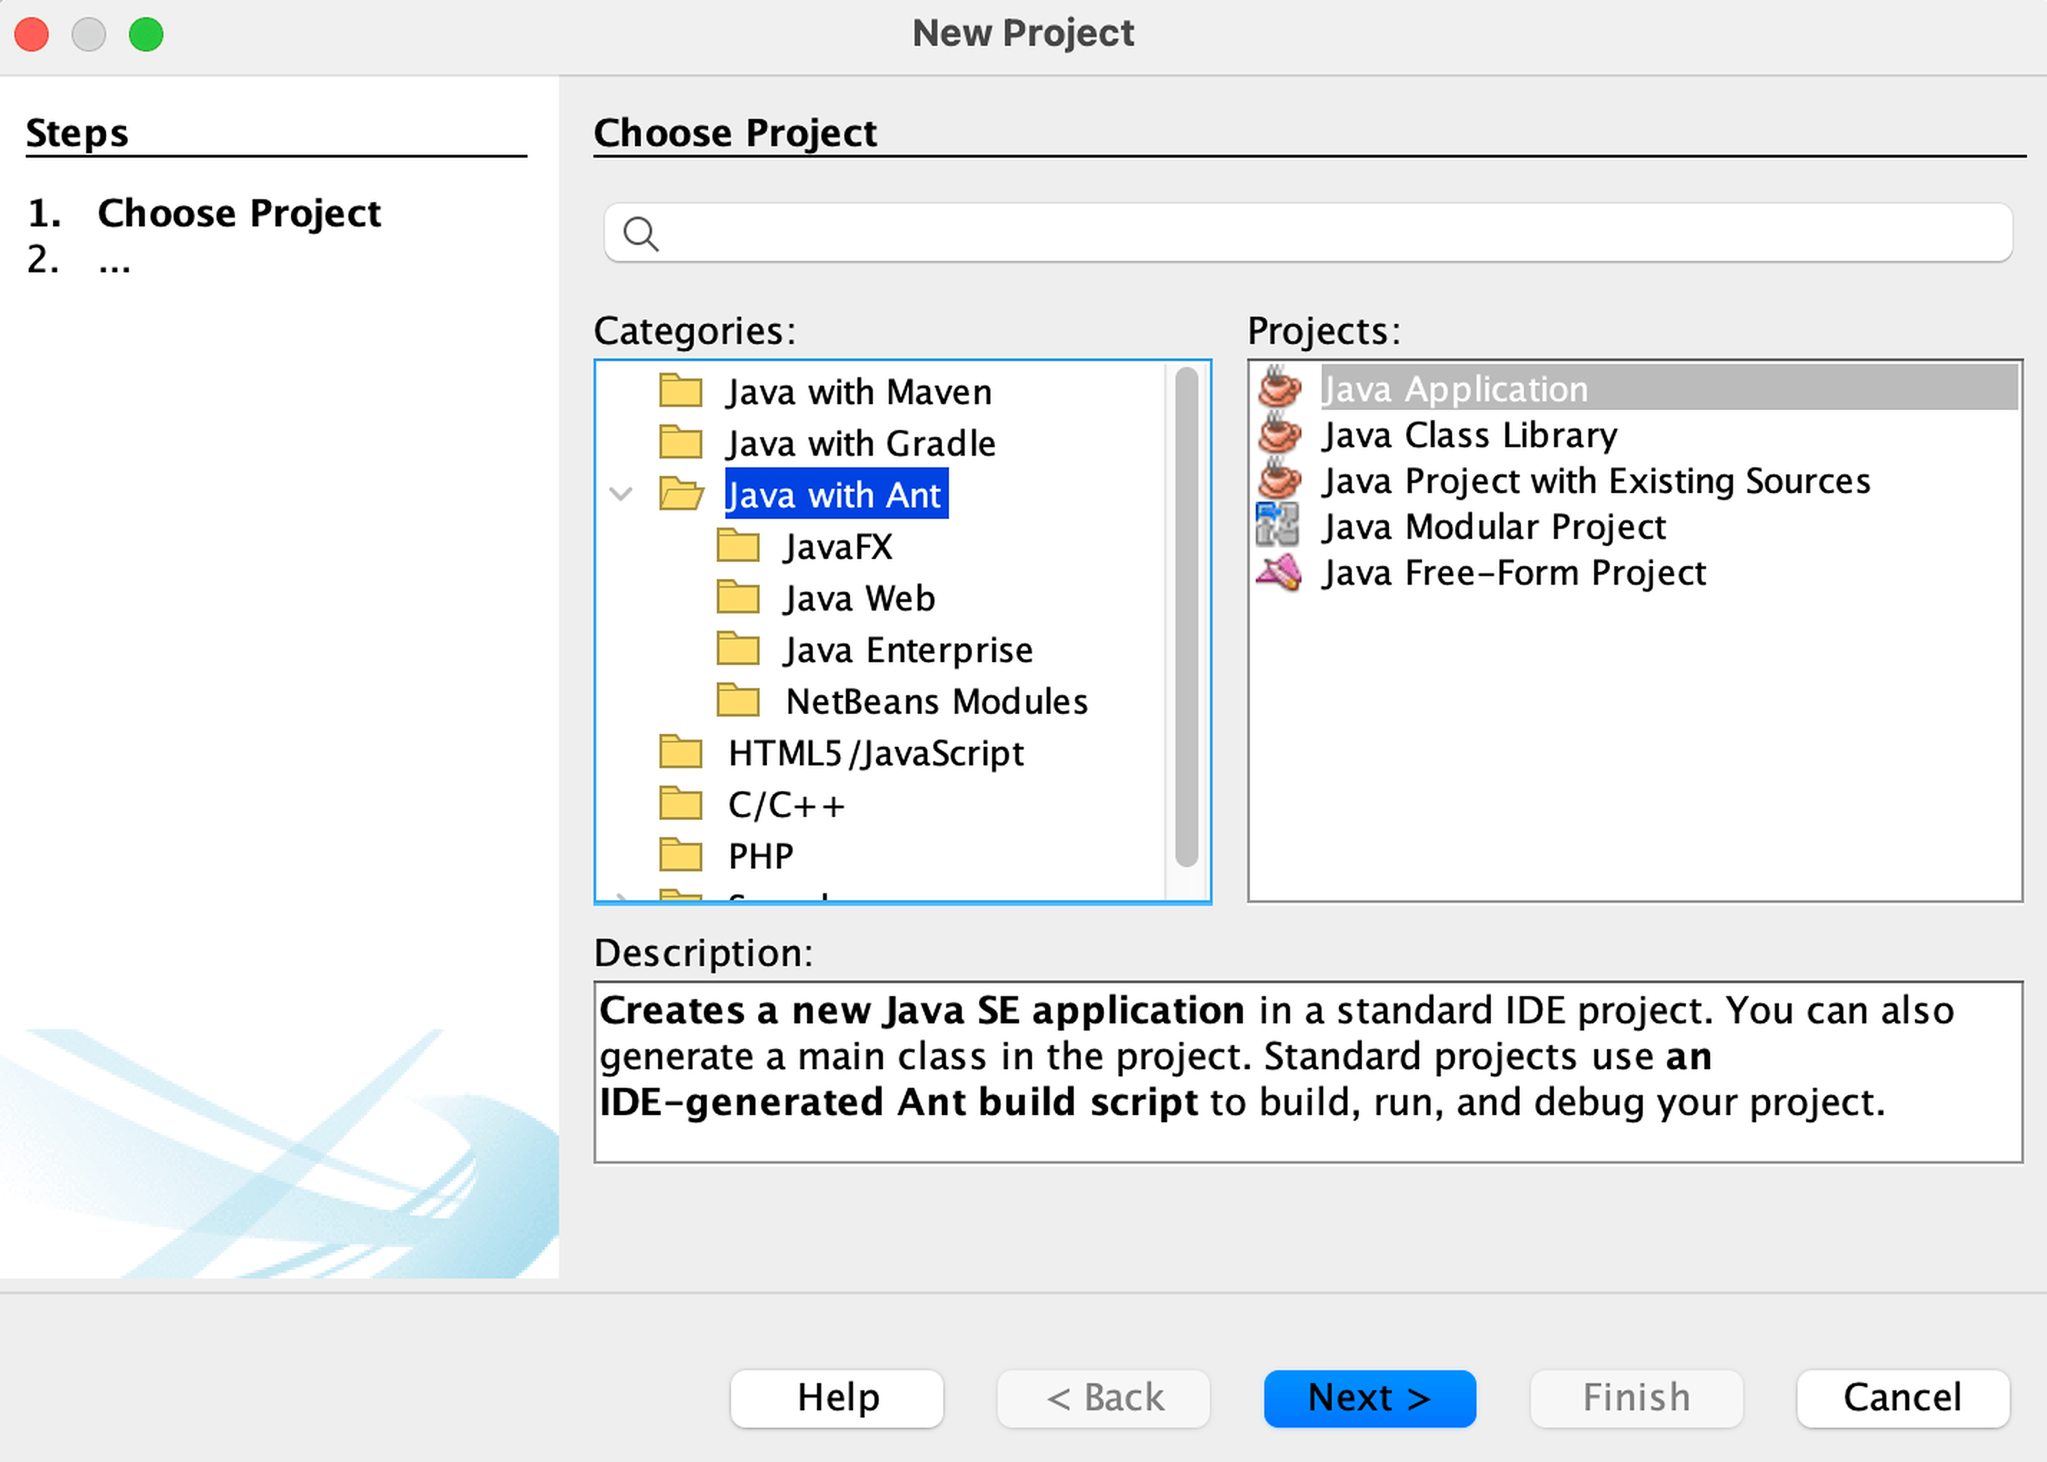The image size is (2047, 1462).
Task: Click the disabled Finish button
Action: coord(1636,1398)
